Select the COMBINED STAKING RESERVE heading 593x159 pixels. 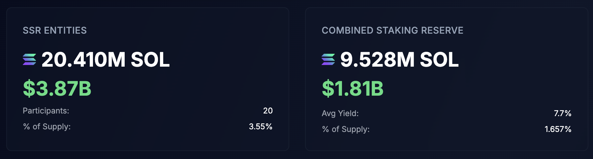(392, 30)
